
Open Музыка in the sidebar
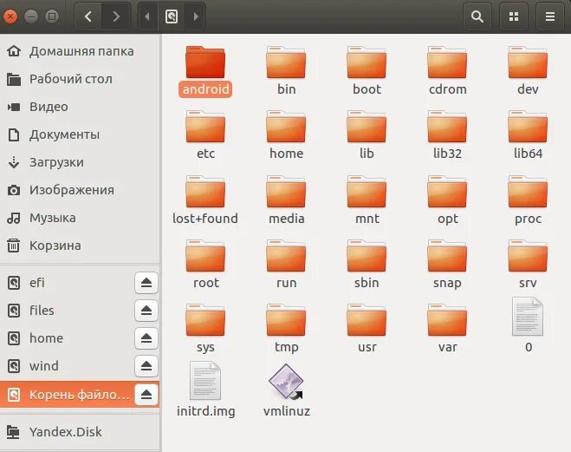tap(80, 218)
